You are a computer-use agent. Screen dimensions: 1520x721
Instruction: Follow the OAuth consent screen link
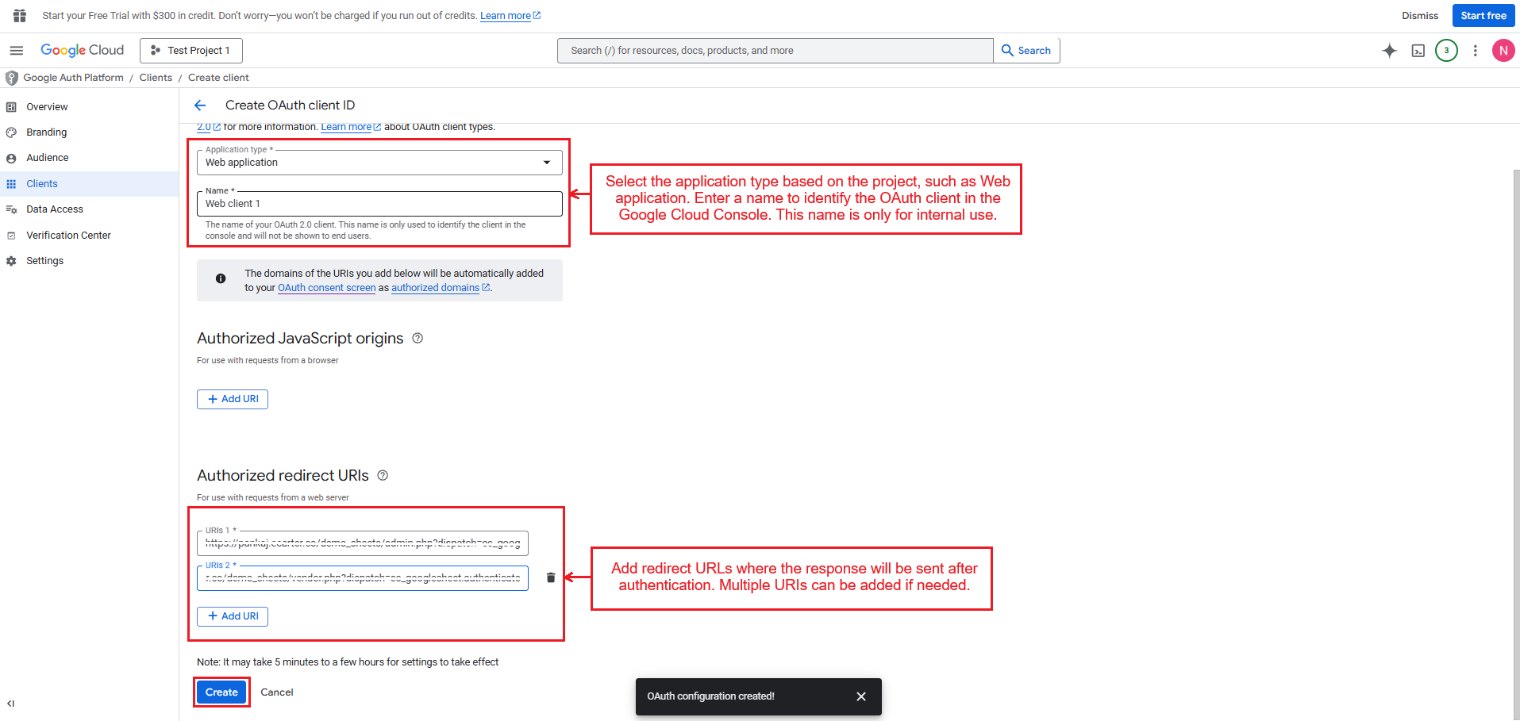click(x=326, y=288)
